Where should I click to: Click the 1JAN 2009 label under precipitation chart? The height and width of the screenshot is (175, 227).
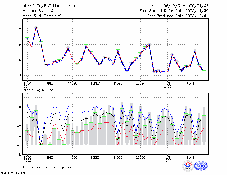(x=168, y=159)
